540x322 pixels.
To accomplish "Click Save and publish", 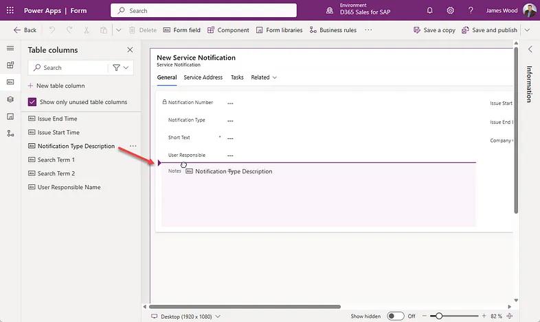I will click(x=489, y=30).
